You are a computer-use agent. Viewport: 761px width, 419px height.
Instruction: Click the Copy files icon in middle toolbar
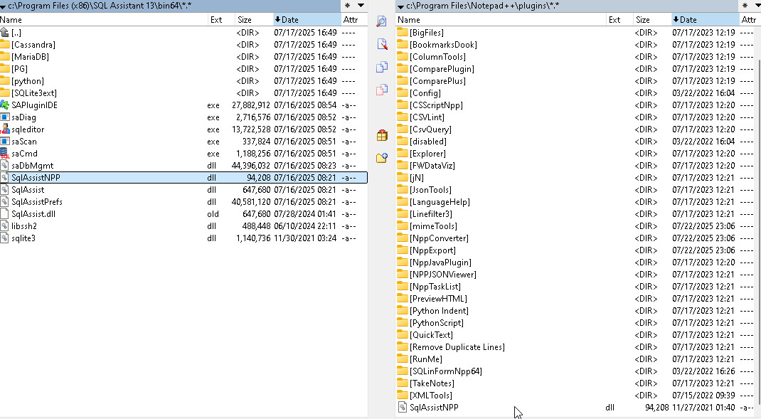coord(382,67)
